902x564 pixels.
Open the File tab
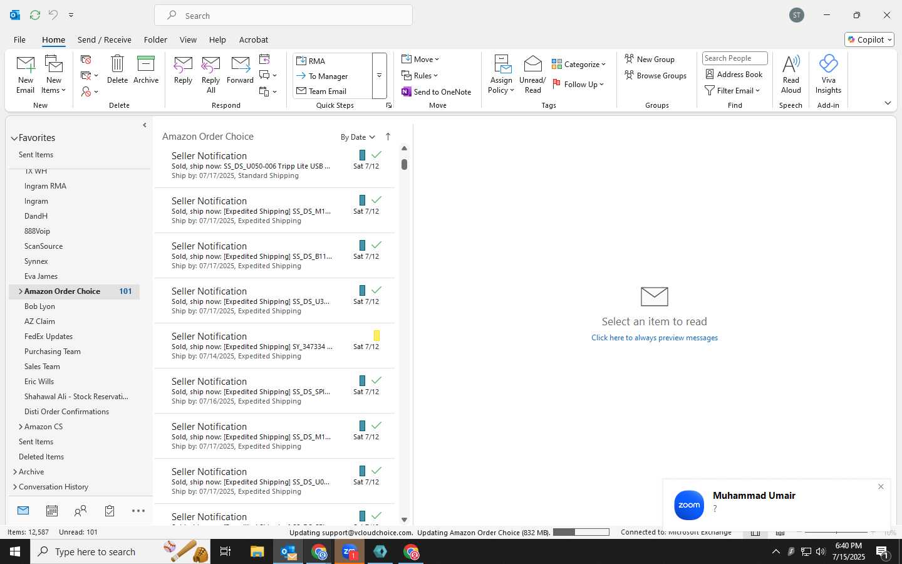[19, 39]
